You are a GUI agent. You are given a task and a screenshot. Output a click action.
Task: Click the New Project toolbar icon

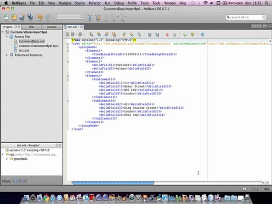(x=14, y=17)
